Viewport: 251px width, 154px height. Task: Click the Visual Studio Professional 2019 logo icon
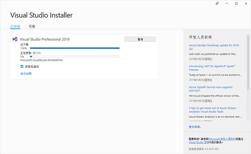click(15, 39)
